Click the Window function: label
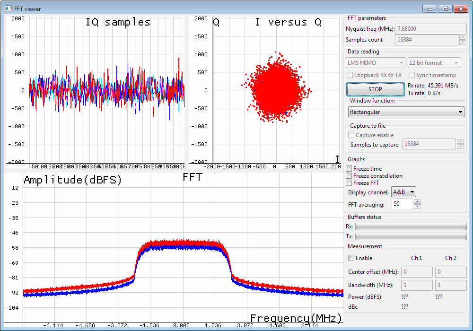Screen dimensions: 473x331 [372, 101]
